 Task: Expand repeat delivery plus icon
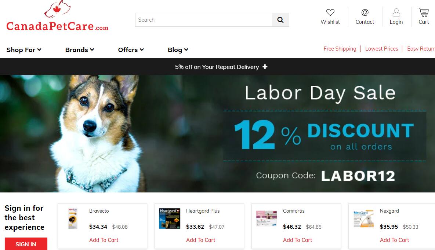coord(265,66)
